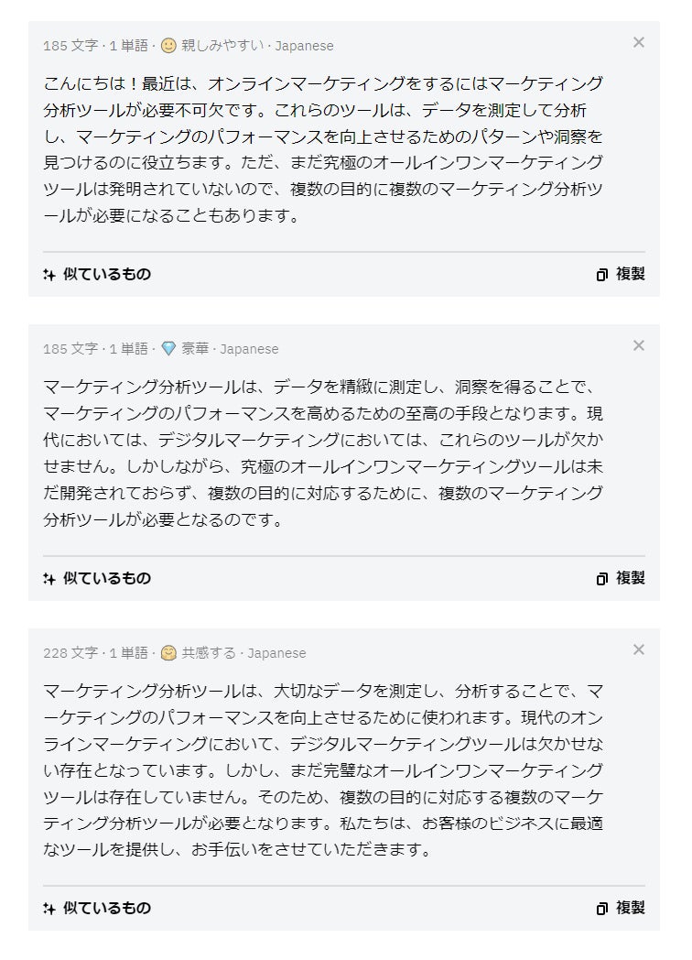Image resolution: width=692 pixels, height=960 pixels.
Task: Click sparkle icon in the 親しみやすい card
Action: pos(49,274)
